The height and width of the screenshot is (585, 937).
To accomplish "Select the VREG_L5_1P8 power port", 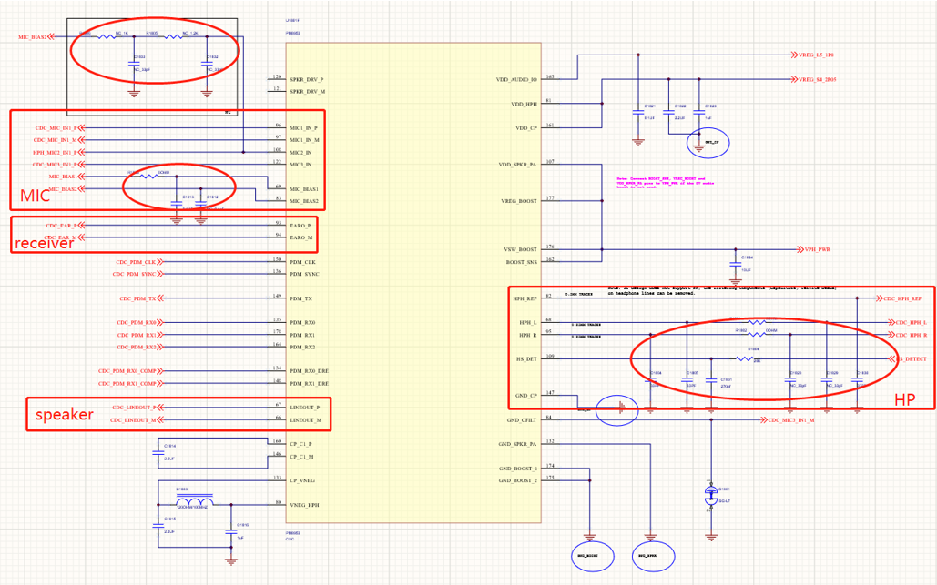I will (812, 55).
